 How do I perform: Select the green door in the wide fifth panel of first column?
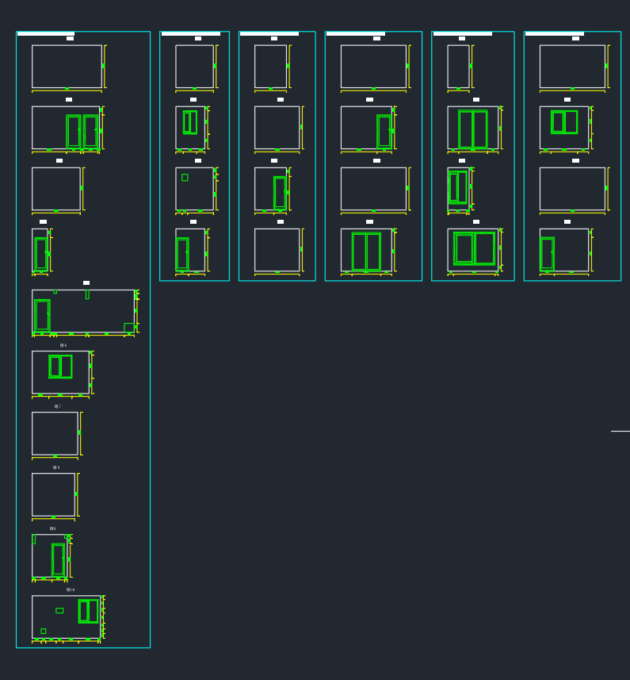(42, 315)
